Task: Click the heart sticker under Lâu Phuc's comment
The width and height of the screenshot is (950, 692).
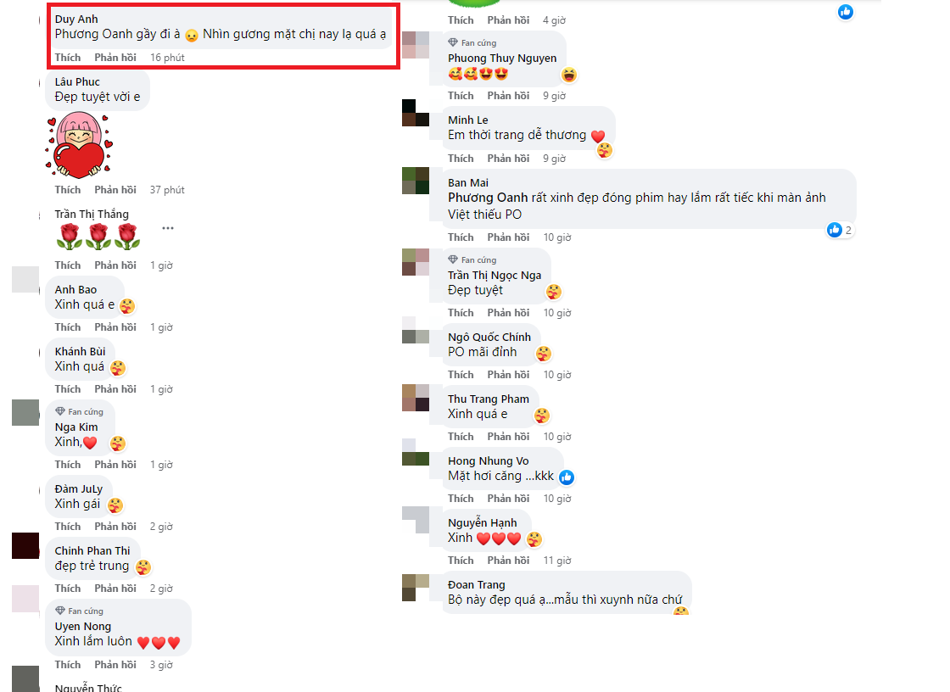Action: pyautogui.click(x=80, y=145)
